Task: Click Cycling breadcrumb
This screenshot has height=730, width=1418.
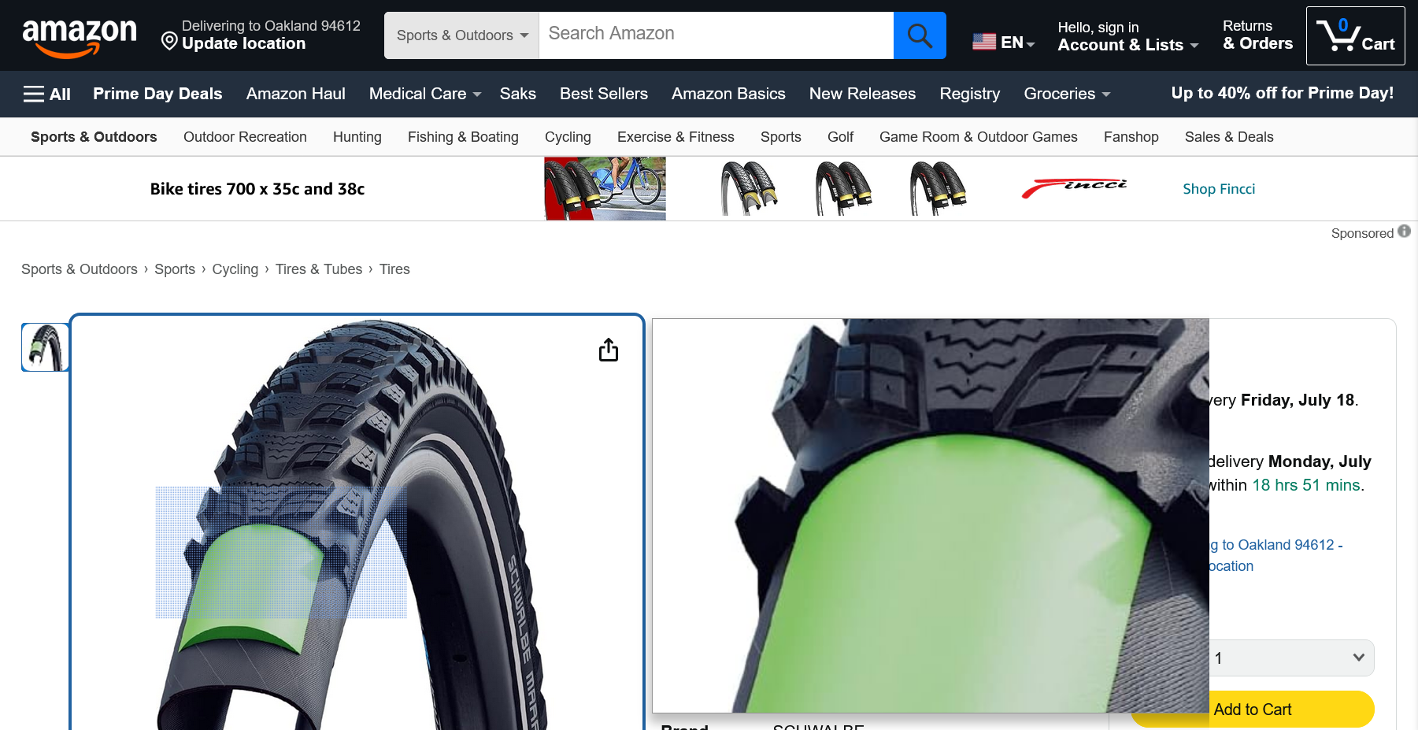Action: click(x=235, y=269)
